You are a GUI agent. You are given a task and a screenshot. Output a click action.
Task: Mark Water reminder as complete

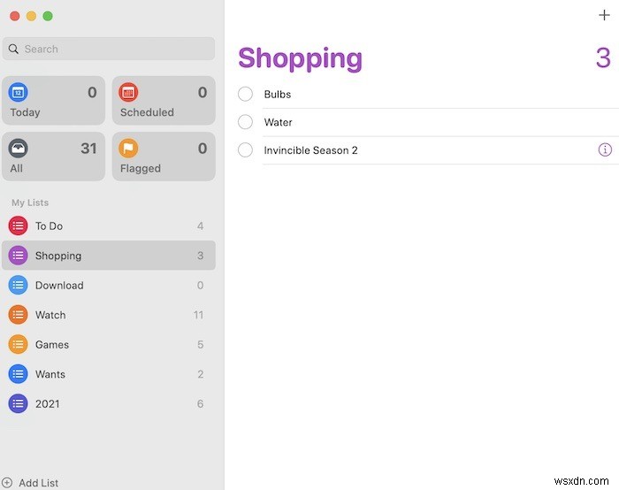(246, 122)
